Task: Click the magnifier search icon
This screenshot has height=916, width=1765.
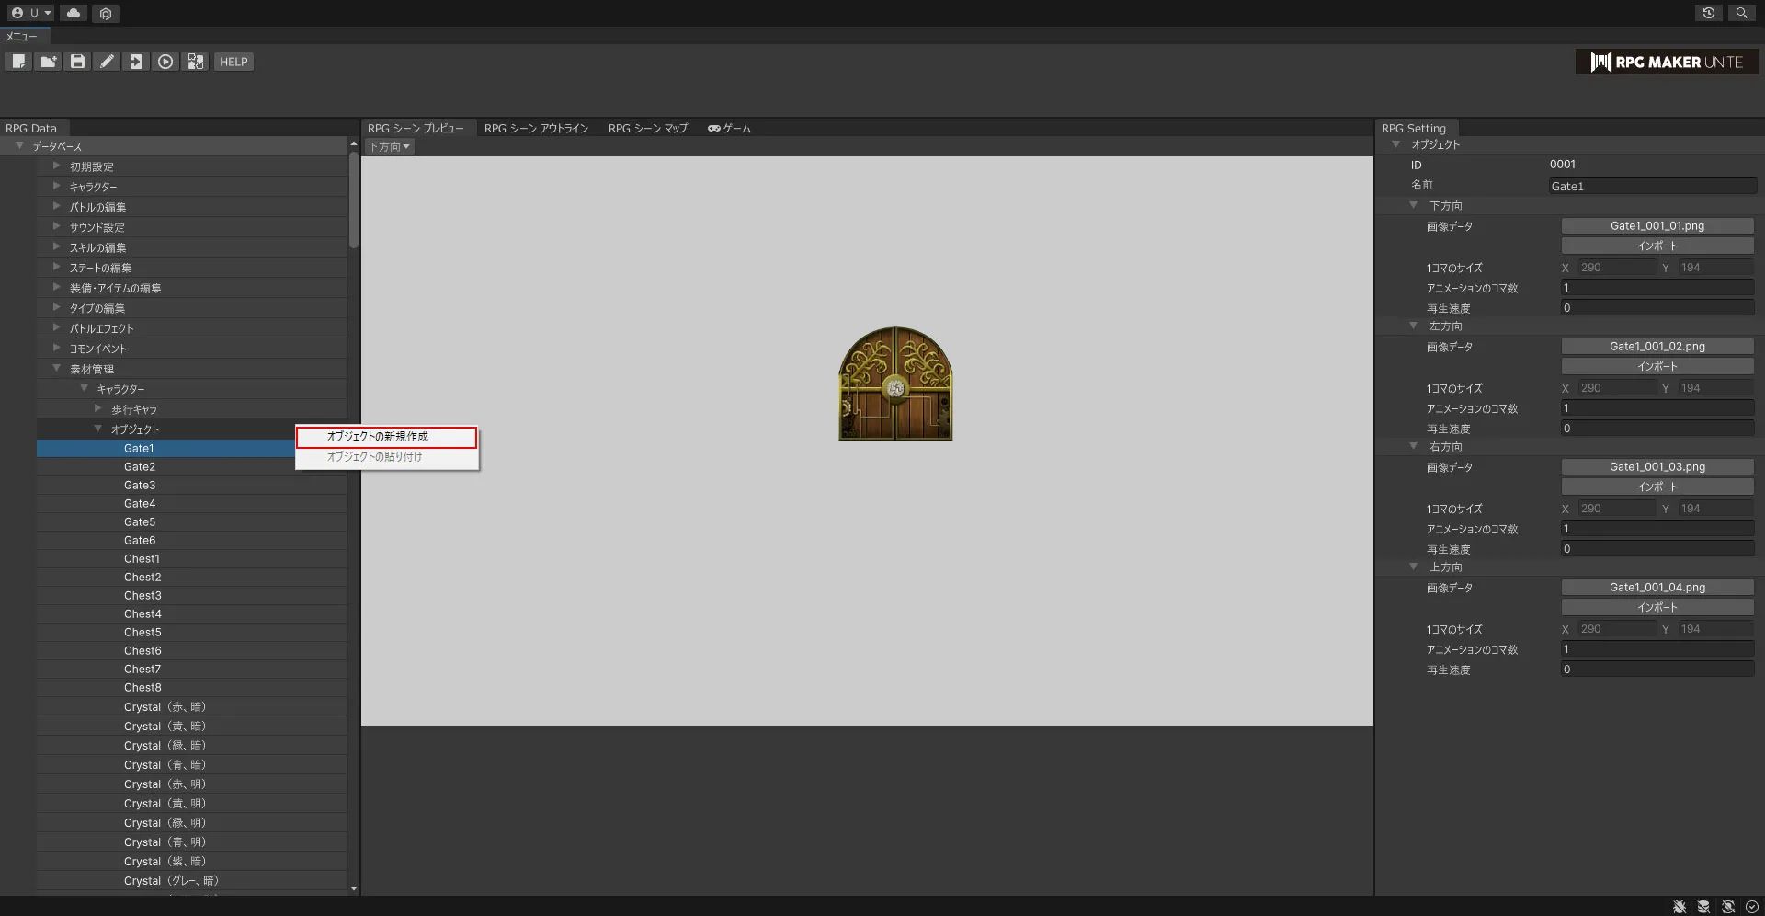Action: 1741,13
